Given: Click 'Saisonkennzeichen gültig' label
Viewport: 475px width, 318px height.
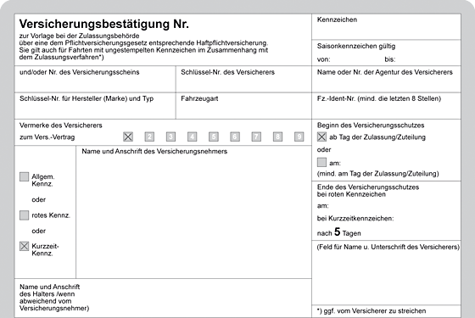Looking at the screenshot, I should tap(356, 46).
